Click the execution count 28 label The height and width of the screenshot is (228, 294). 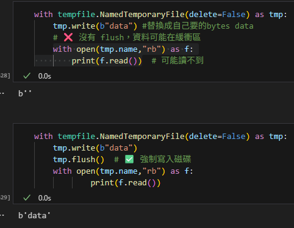pyautogui.click(x=5, y=76)
